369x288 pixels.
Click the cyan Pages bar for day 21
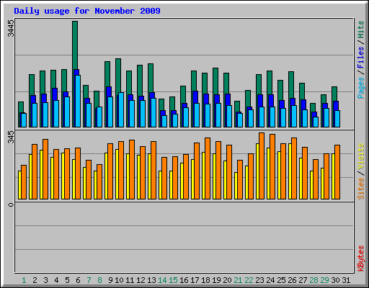[240, 120]
